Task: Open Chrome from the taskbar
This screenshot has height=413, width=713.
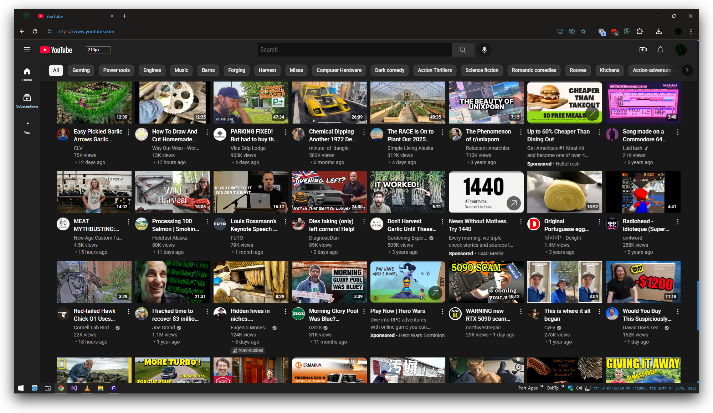Action: tap(61, 388)
